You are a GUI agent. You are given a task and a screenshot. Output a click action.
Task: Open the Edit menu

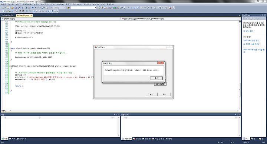(x=11, y=4)
